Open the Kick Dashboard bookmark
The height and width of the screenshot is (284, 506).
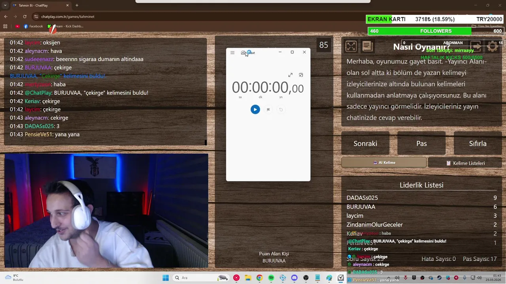[66, 26]
